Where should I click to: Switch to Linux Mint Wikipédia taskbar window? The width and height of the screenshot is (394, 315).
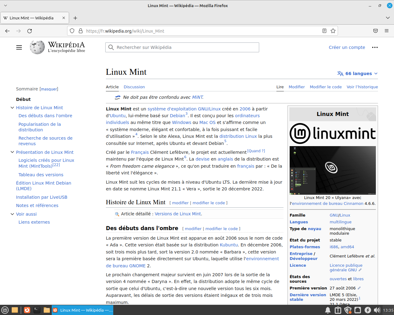82,310
